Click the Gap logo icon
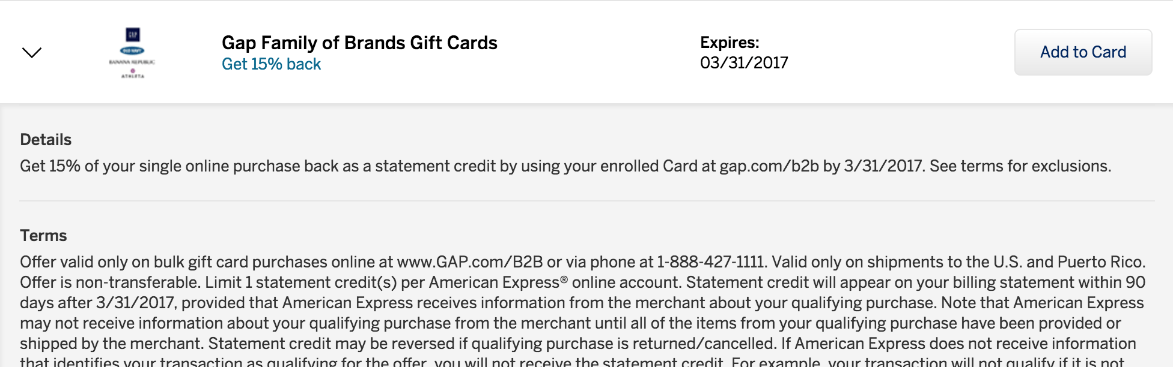Image resolution: width=1173 pixels, height=367 pixels. pos(132,35)
